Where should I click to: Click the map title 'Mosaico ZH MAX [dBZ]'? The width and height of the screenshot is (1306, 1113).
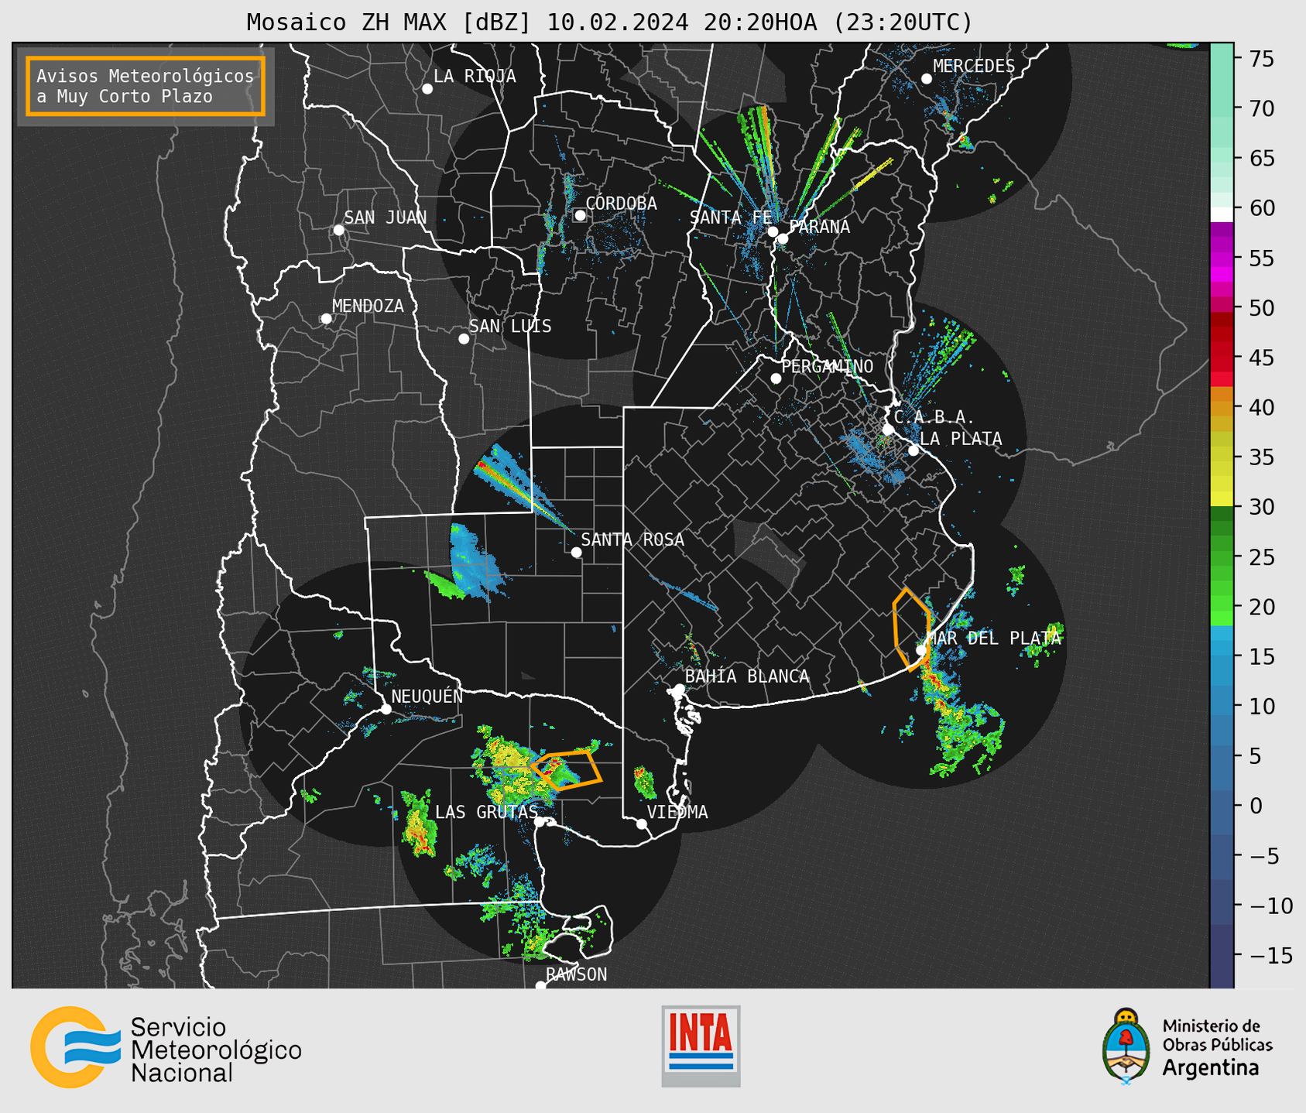pos(389,22)
